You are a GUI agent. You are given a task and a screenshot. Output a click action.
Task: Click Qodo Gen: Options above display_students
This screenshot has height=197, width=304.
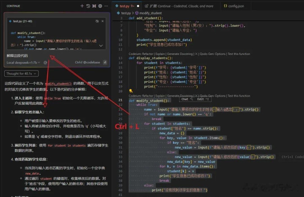point(212,54)
